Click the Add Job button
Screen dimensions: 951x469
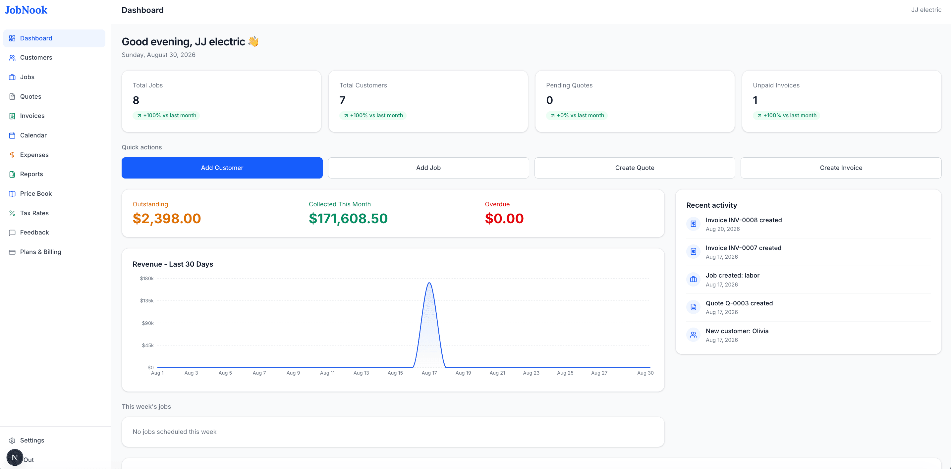(428, 168)
